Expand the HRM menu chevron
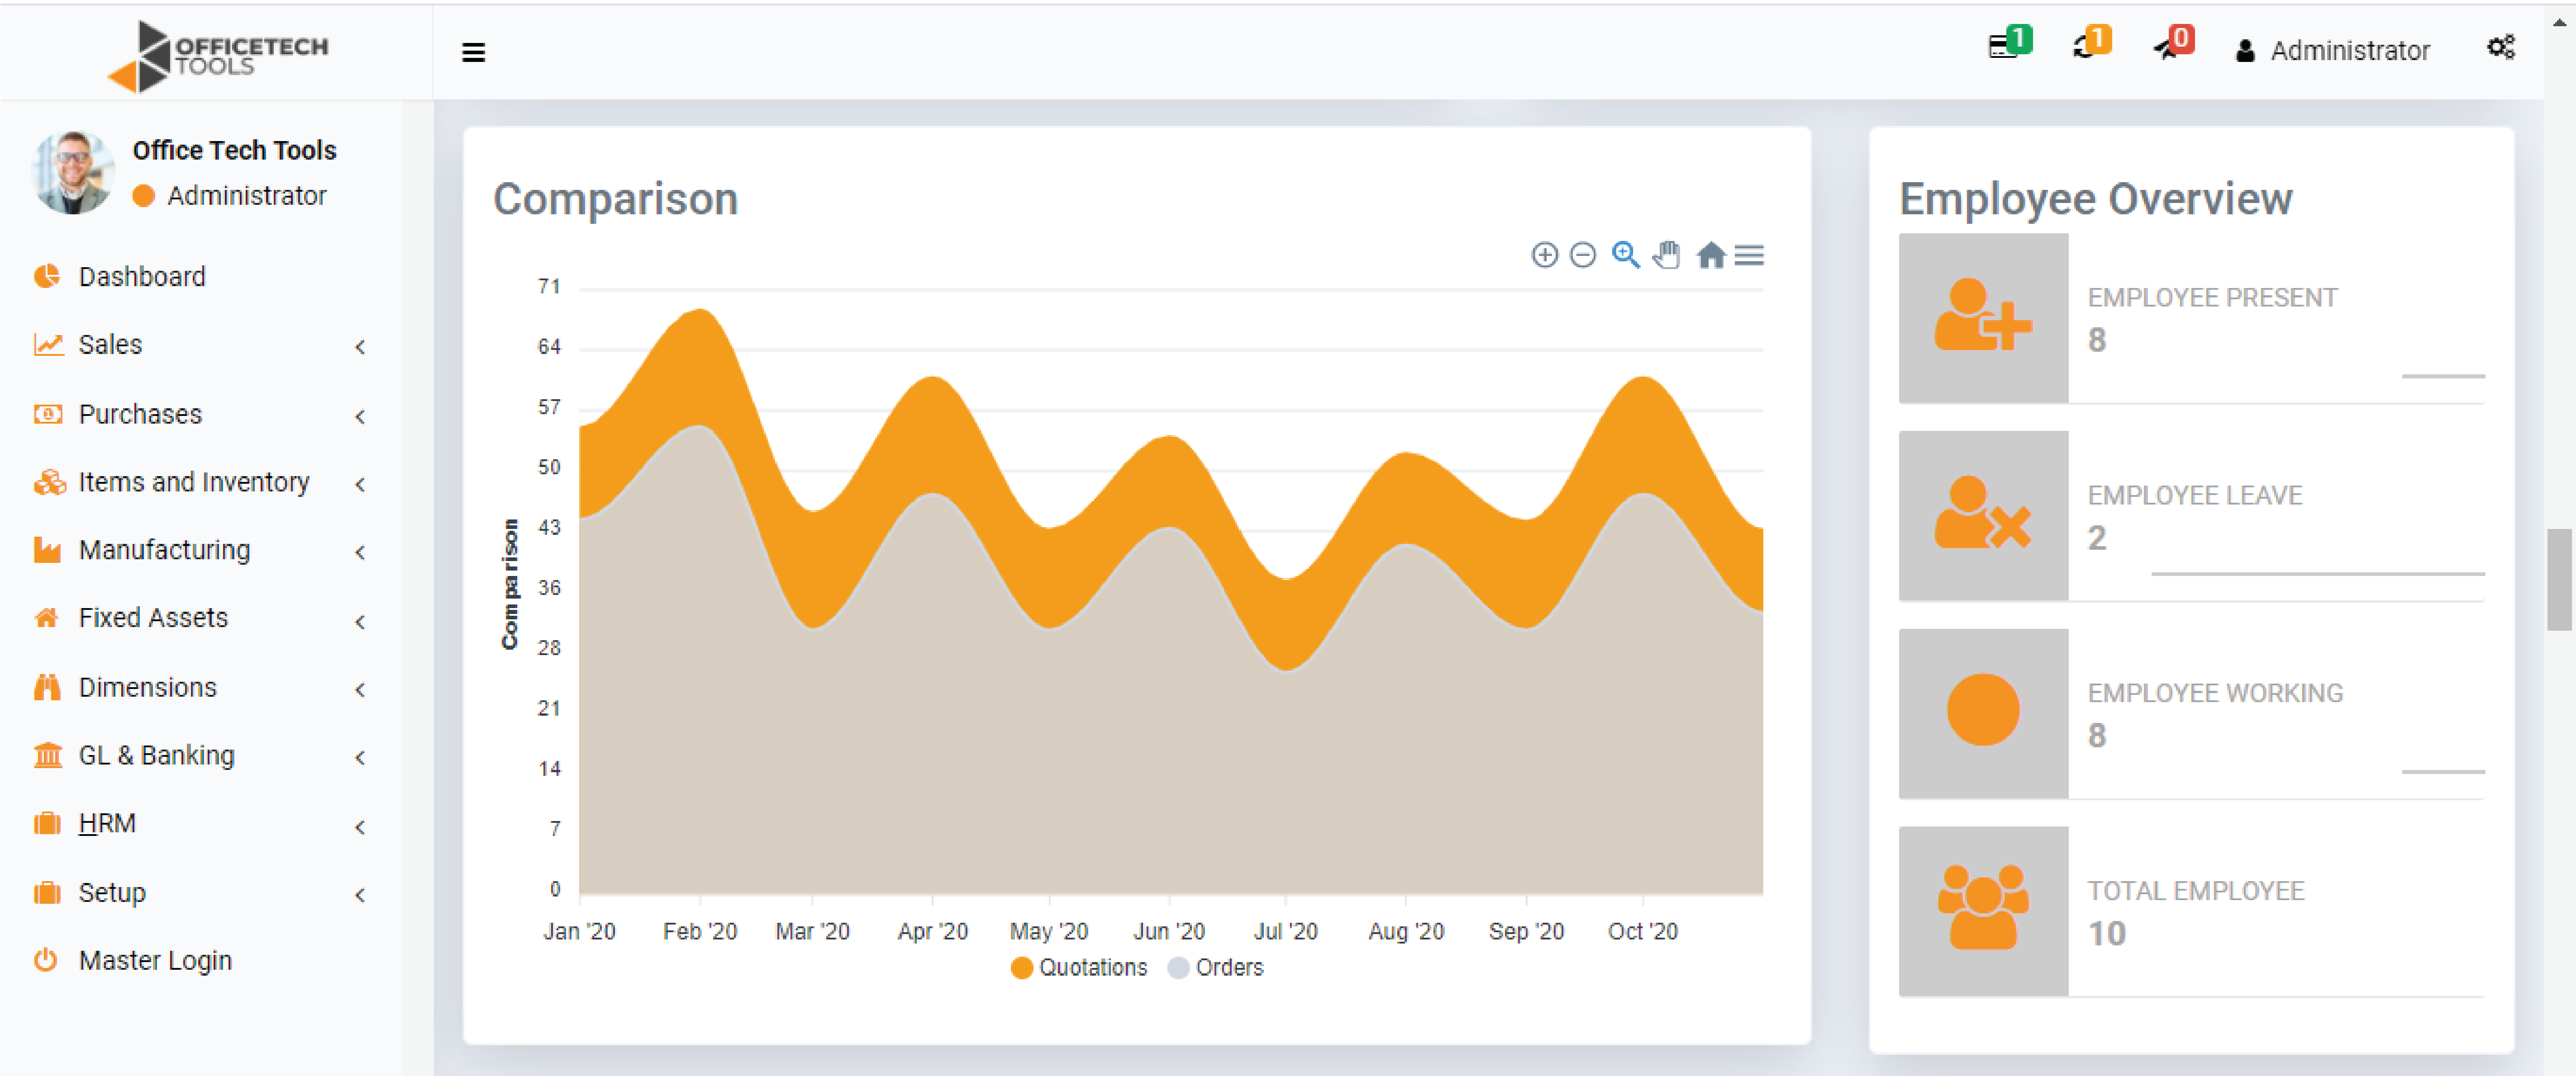The height and width of the screenshot is (1076, 2576). [360, 828]
